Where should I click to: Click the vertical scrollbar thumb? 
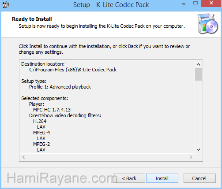[x=198, y=74]
